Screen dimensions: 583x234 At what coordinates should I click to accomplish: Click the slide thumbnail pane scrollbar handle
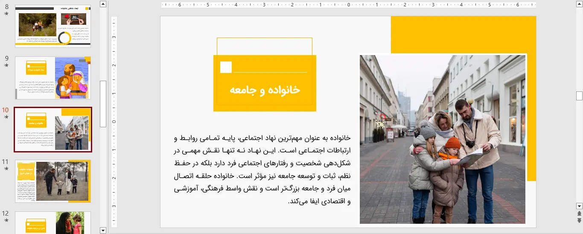point(103,104)
